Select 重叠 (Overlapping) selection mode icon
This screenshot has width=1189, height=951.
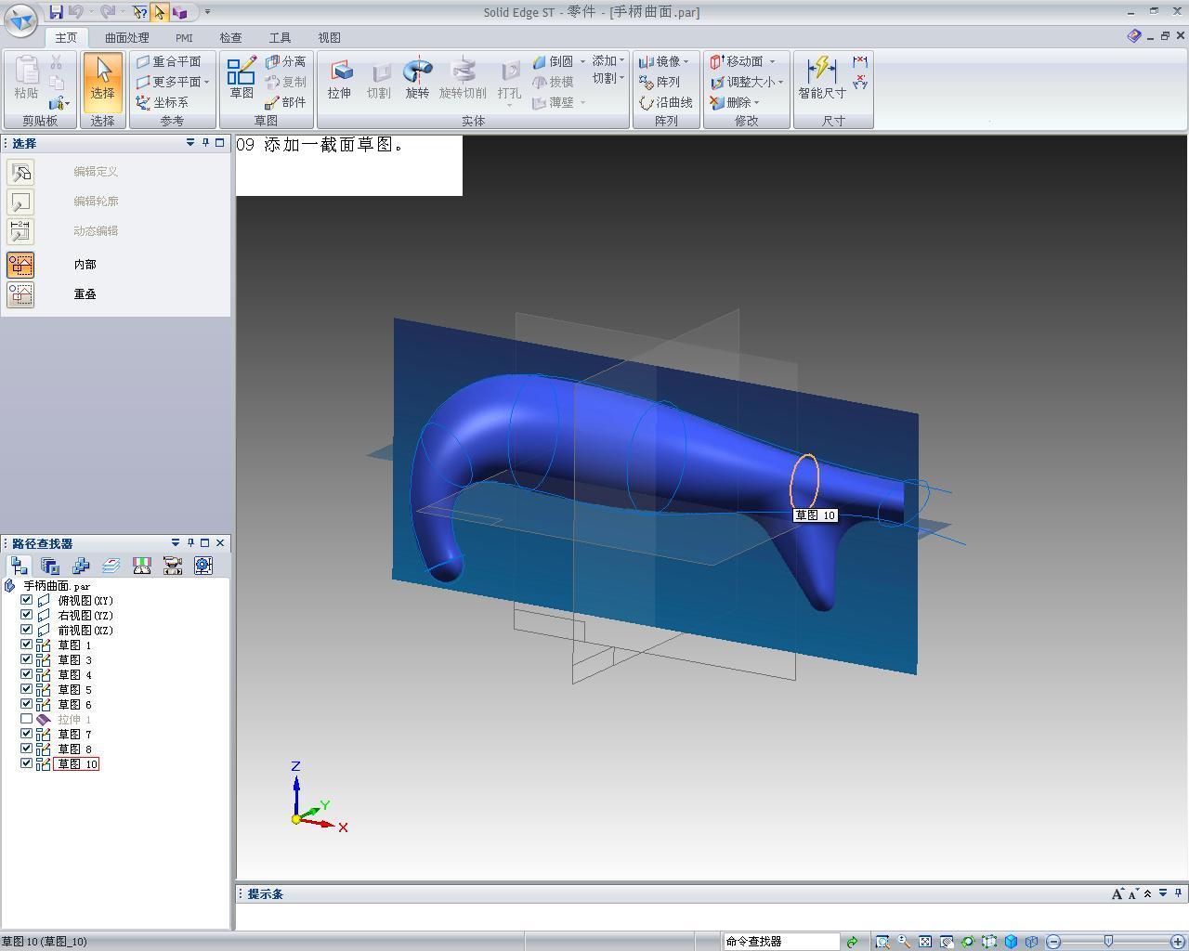20,294
